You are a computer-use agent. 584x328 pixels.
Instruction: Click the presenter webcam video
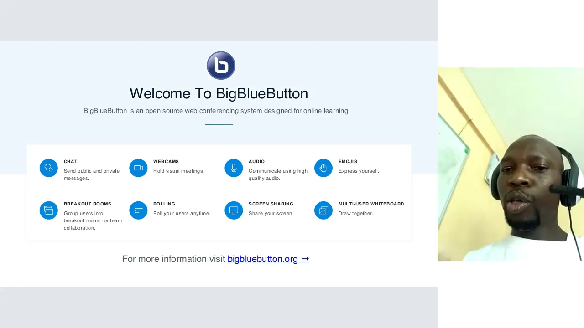coord(511,164)
